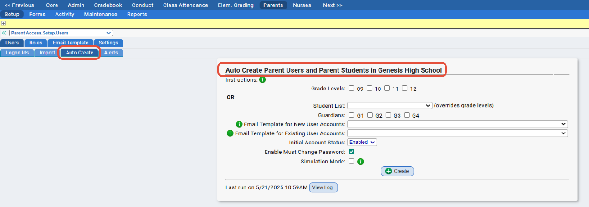Open the Gradebook module
Viewport: 589px width, 207px height.
coord(108,5)
